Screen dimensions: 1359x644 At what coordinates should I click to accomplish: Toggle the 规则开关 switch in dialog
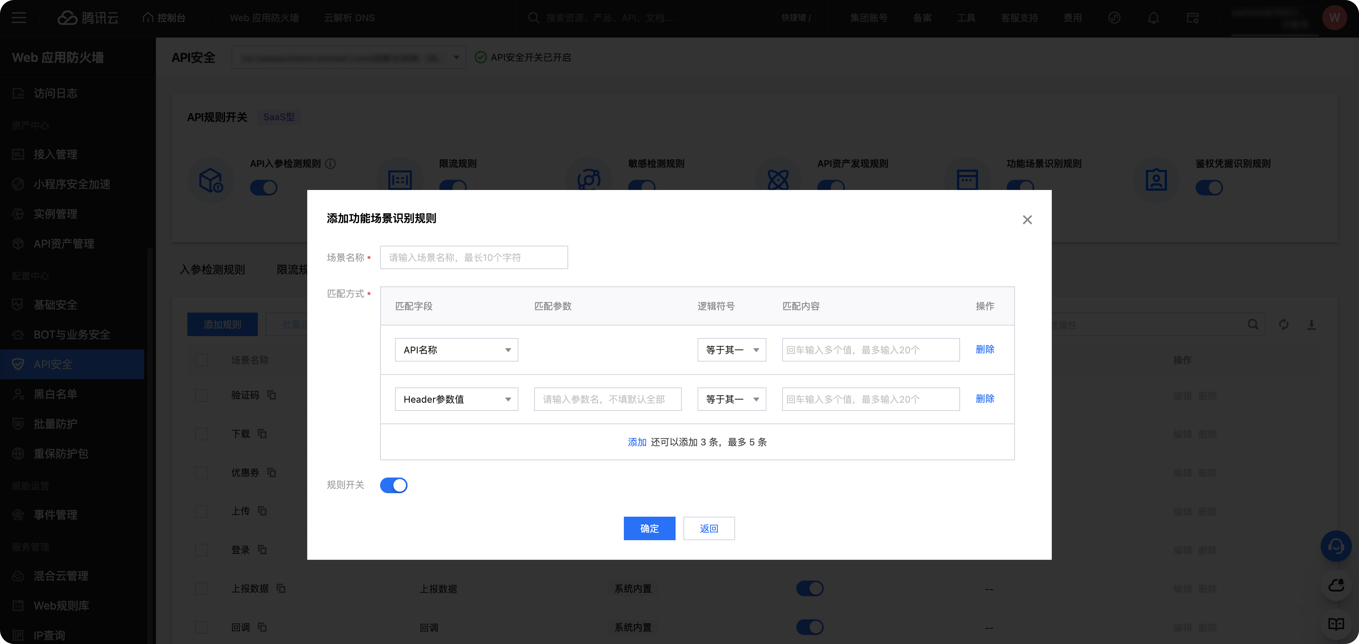(x=393, y=485)
